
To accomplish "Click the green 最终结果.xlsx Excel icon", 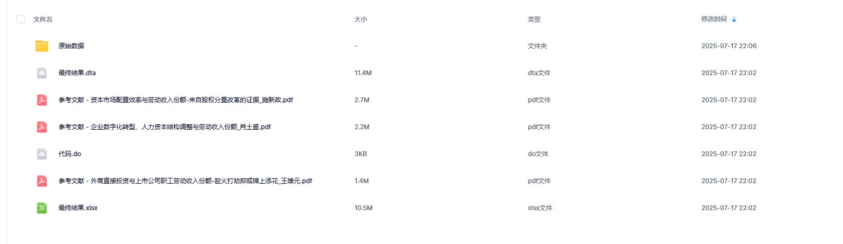I will (42, 208).
